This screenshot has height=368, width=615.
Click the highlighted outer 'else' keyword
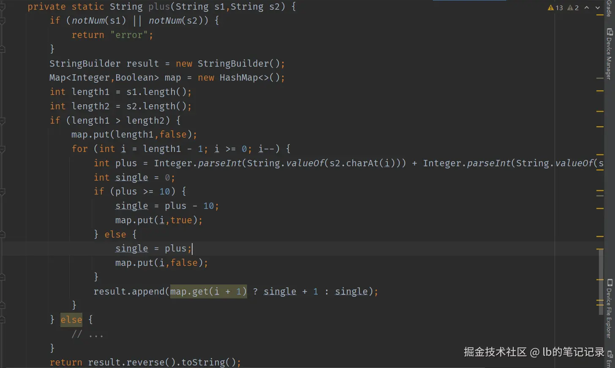coord(71,320)
